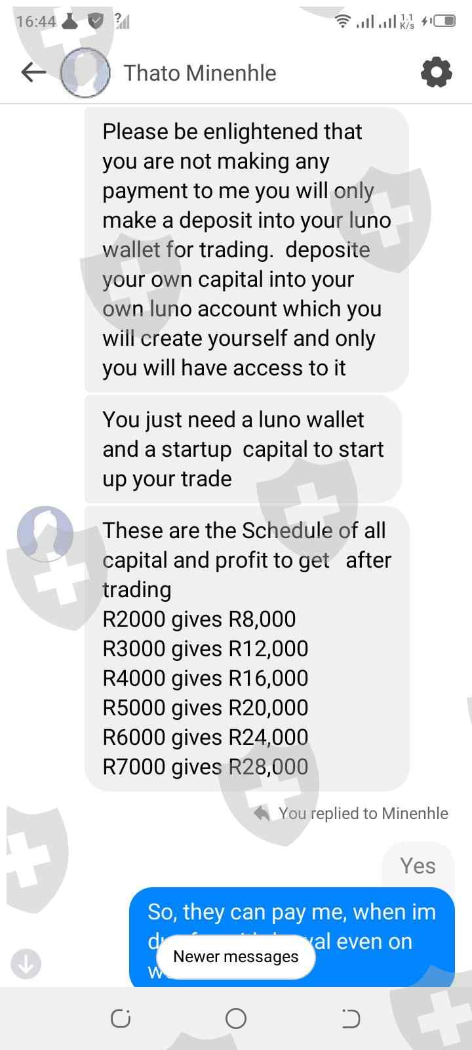The height and width of the screenshot is (1050, 472).
Task: Select the 'You just need a luno wallet' message
Action: click(x=243, y=449)
